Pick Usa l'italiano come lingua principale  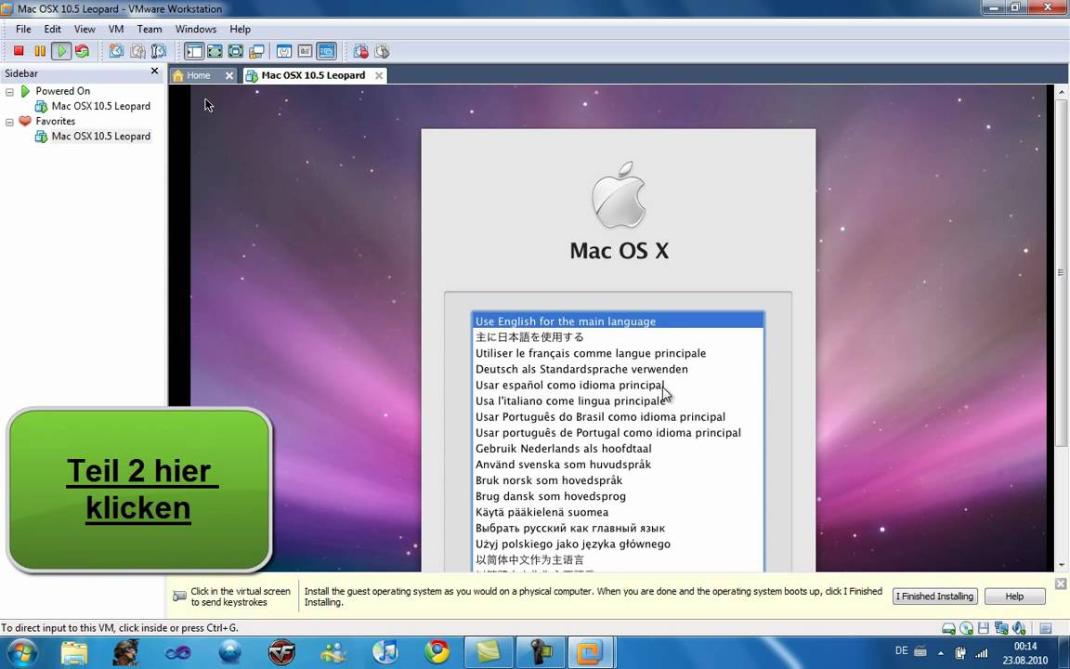click(618, 400)
